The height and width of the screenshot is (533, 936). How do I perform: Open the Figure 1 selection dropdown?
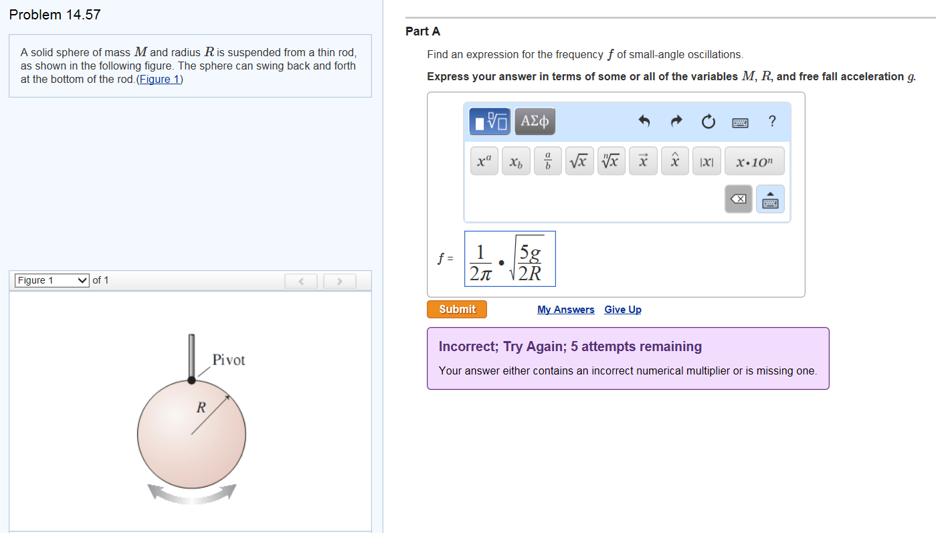click(x=51, y=280)
